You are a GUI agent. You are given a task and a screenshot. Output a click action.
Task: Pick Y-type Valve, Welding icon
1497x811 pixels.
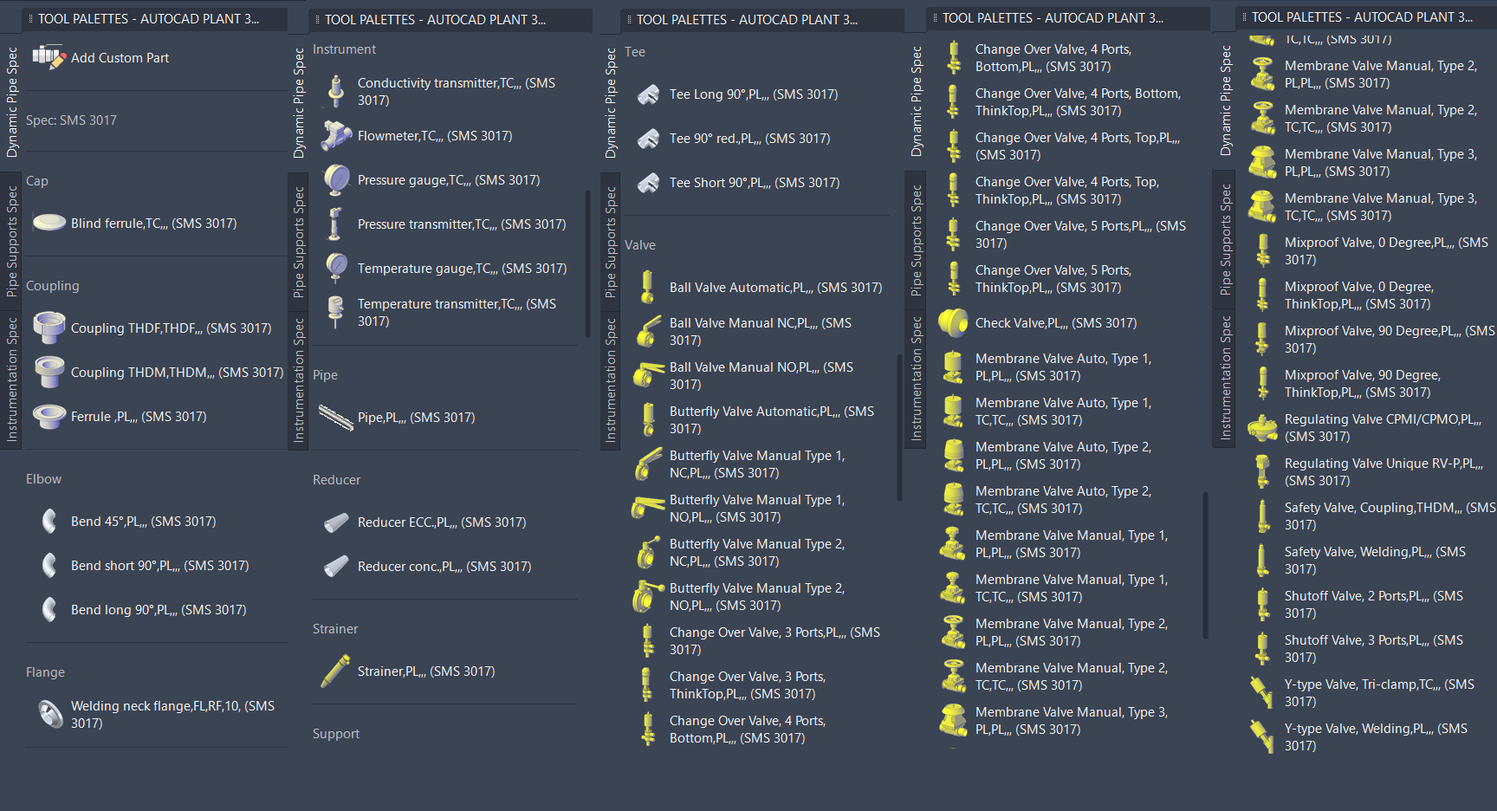coord(1263,736)
